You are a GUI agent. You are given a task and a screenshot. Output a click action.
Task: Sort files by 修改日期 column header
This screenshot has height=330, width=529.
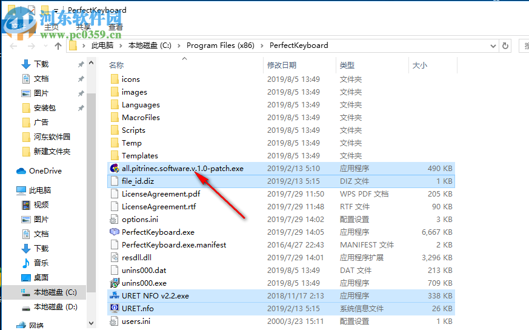tap(282, 65)
